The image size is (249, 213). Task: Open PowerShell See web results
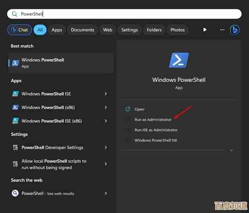click(61, 194)
